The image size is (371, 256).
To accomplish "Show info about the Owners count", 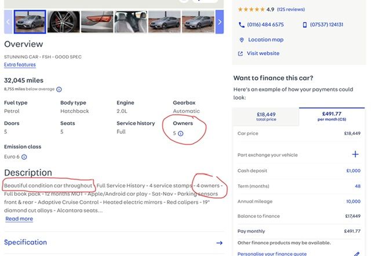I will click(x=180, y=133).
